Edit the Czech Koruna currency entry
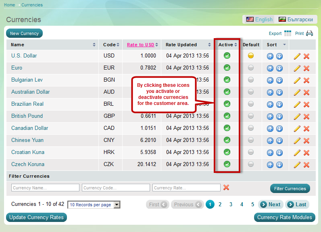The height and width of the screenshot is (232, 321). pyautogui.click(x=297, y=164)
